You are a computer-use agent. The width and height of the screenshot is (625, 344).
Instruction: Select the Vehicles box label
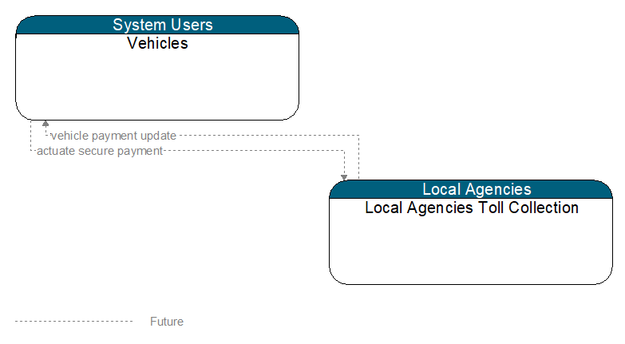(157, 43)
